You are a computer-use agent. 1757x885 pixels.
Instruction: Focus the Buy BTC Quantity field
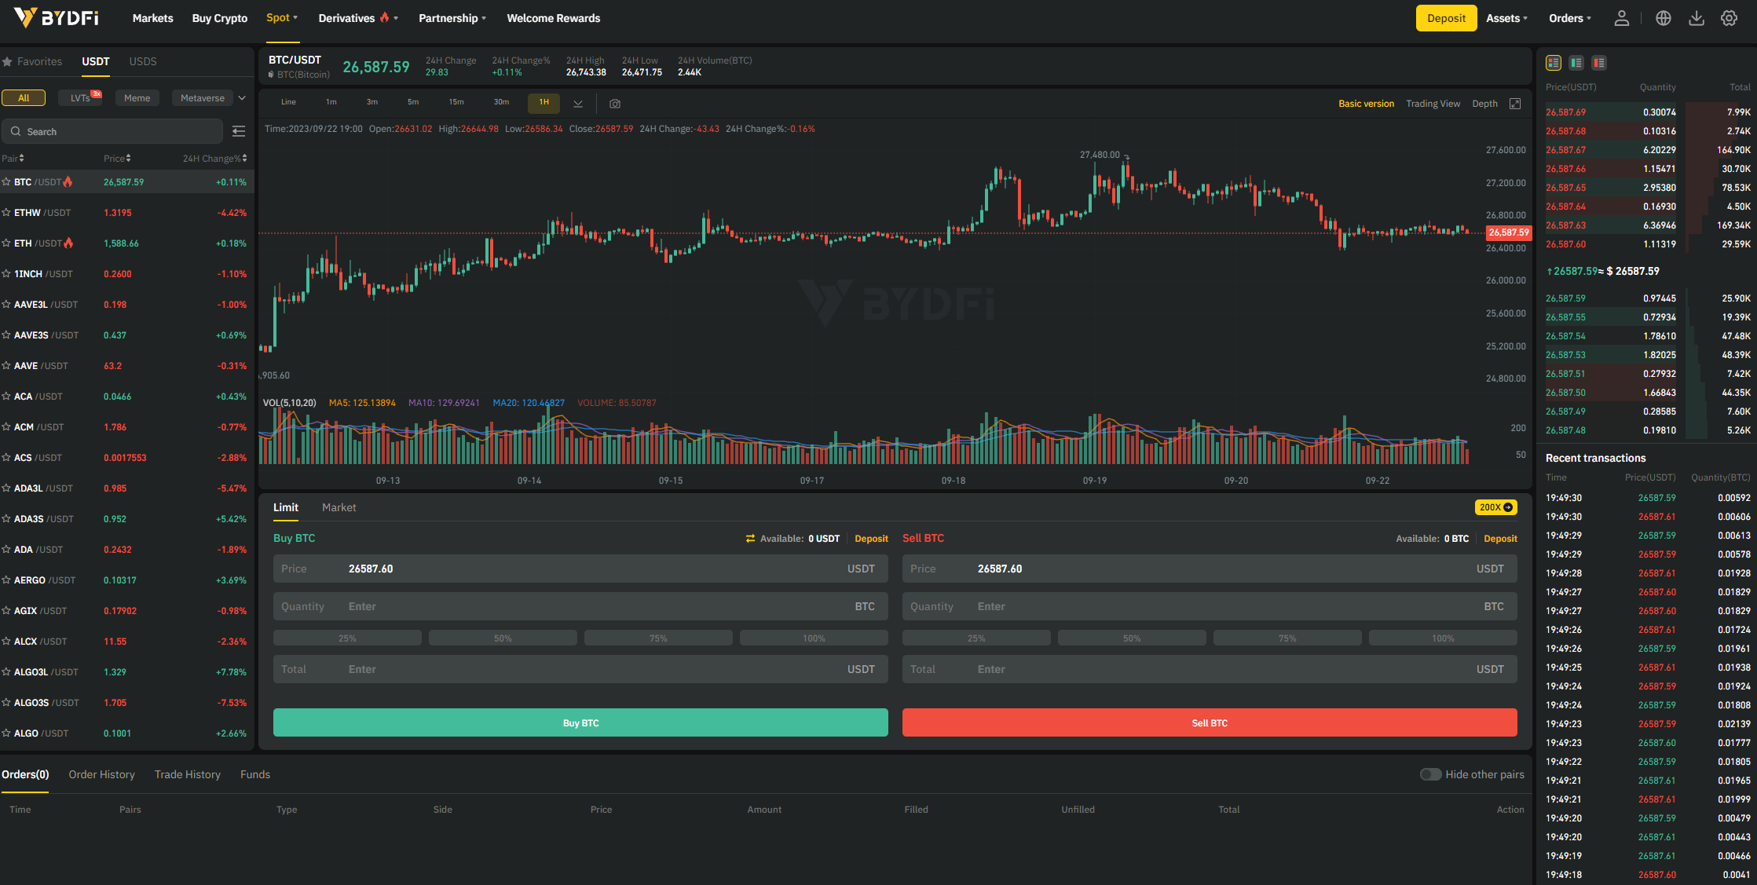pyautogui.click(x=580, y=606)
